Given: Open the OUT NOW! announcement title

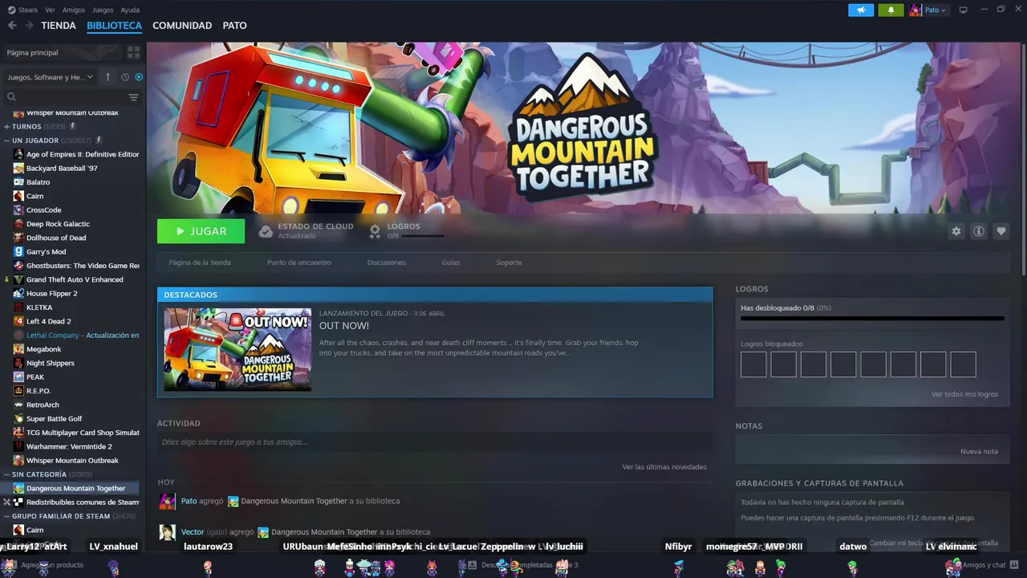Looking at the screenshot, I should point(344,326).
